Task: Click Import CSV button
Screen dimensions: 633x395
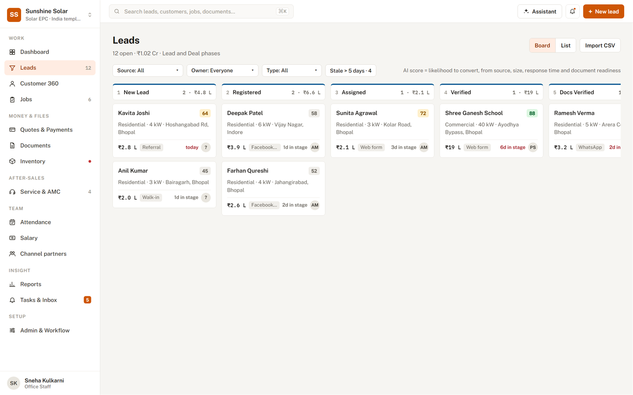Action: point(600,46)
